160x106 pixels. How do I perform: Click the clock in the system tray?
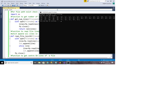pyautogui.click(x=108, y=63)
